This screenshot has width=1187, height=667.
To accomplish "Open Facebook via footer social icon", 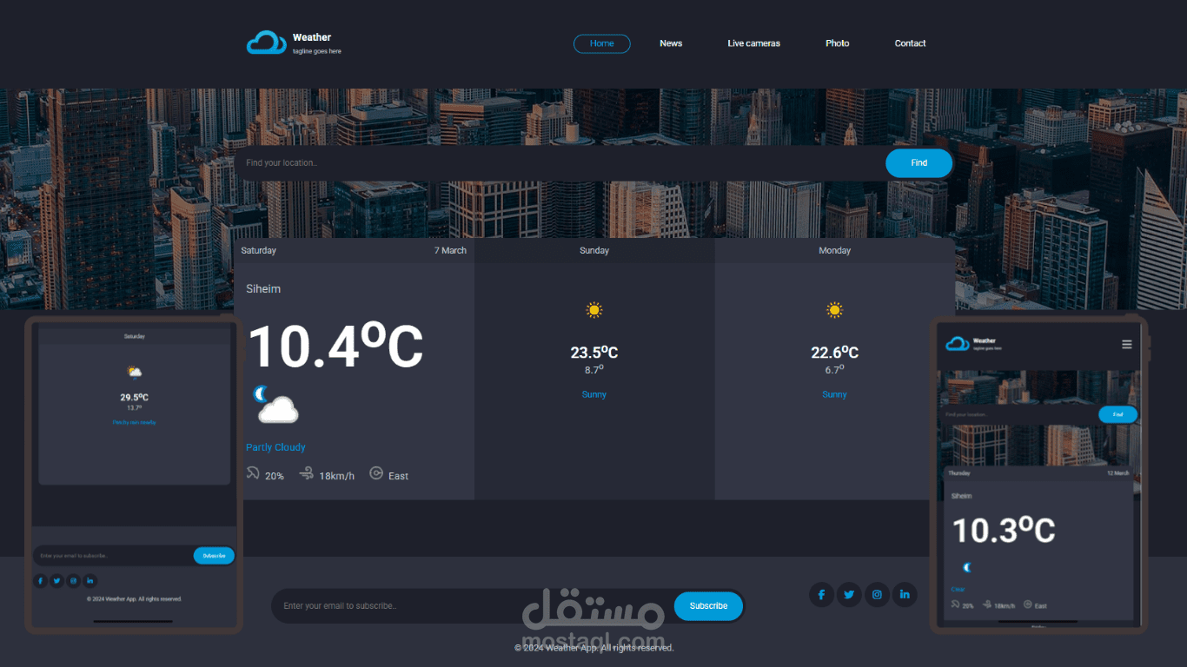I will tap(821, 594).
